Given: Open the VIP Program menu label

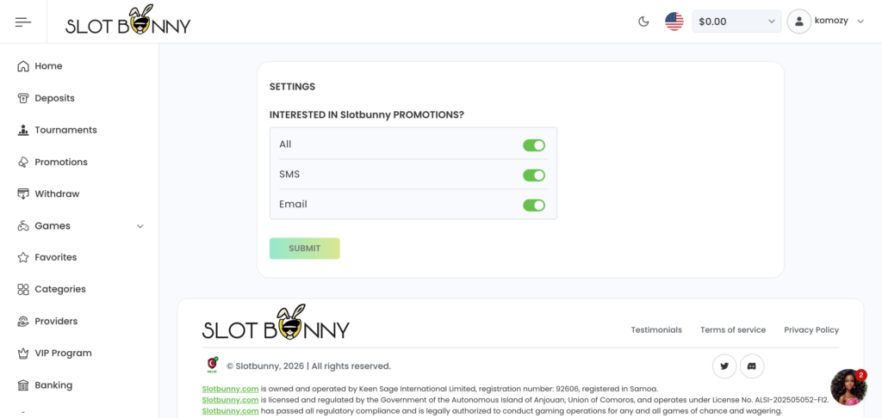Looking at the screenshot, I should [x=63, y=353].
